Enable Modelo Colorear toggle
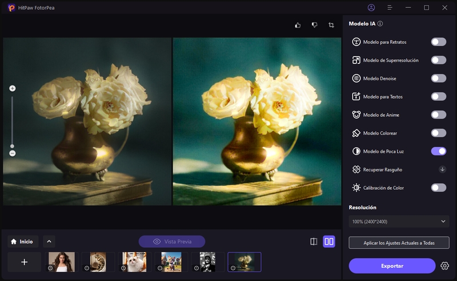Viewport: 457px width, 281px height. (x=439, y=133)
